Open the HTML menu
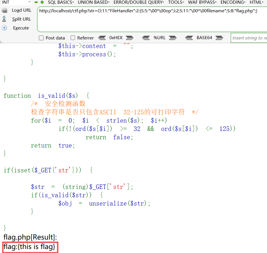 [x=257, y=2]
